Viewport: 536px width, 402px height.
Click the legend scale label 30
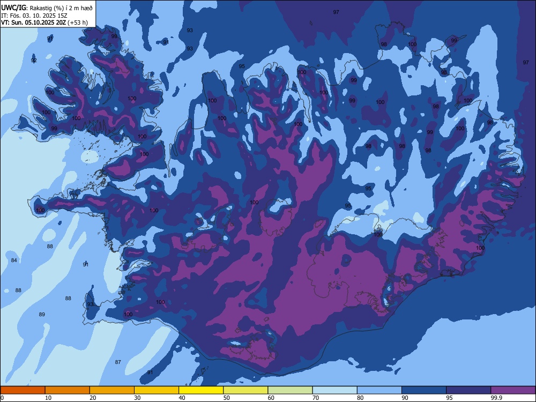click(137, 398)
